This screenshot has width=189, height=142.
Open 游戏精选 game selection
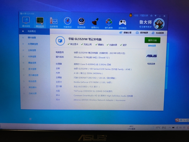123,24
